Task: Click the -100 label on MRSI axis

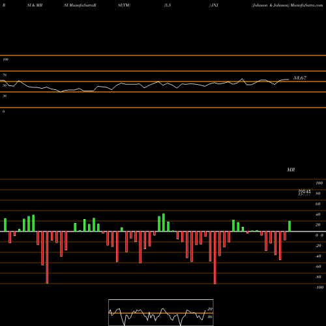Action: (x=319, y=288)
